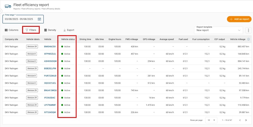Screen dimensions: 253x127
Task: Sort by CO² output column header
Action: coord(220,39)
